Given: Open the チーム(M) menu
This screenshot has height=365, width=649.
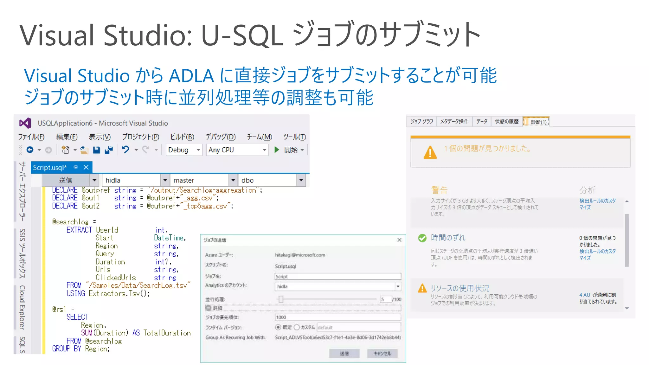Looking at the screenshot, I should tap(259, 137).
